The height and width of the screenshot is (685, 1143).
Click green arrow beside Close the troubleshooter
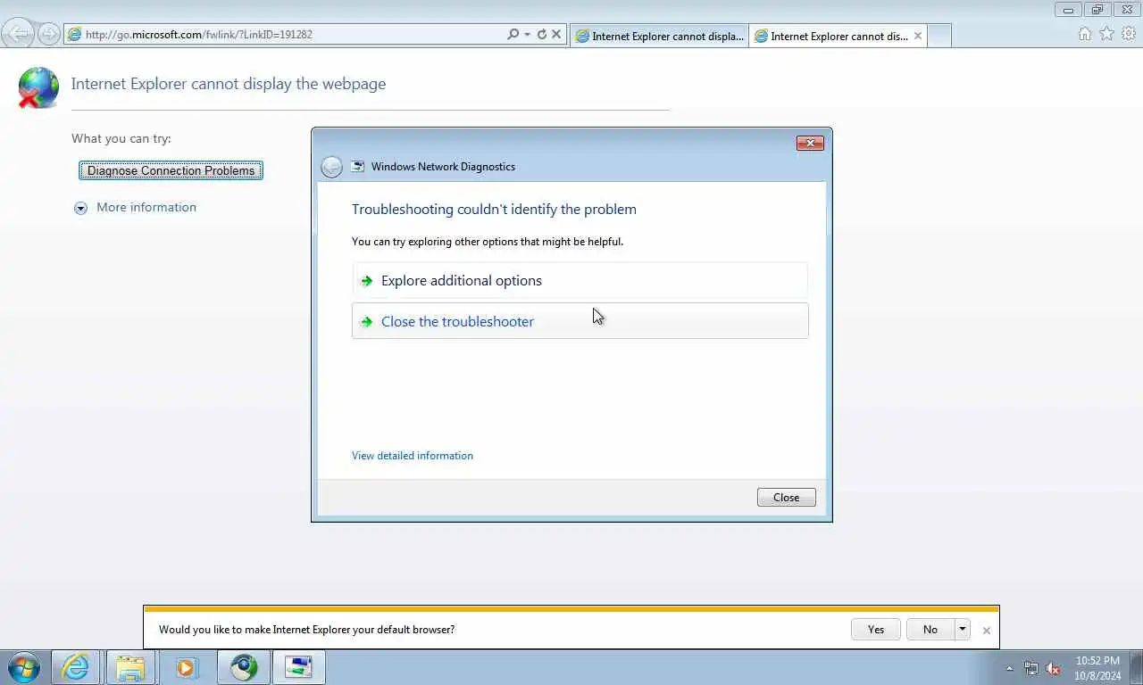tap(366, 322)
